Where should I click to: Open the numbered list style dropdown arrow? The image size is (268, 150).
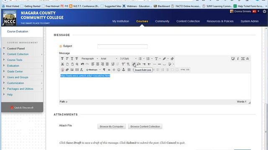point(152,59)
